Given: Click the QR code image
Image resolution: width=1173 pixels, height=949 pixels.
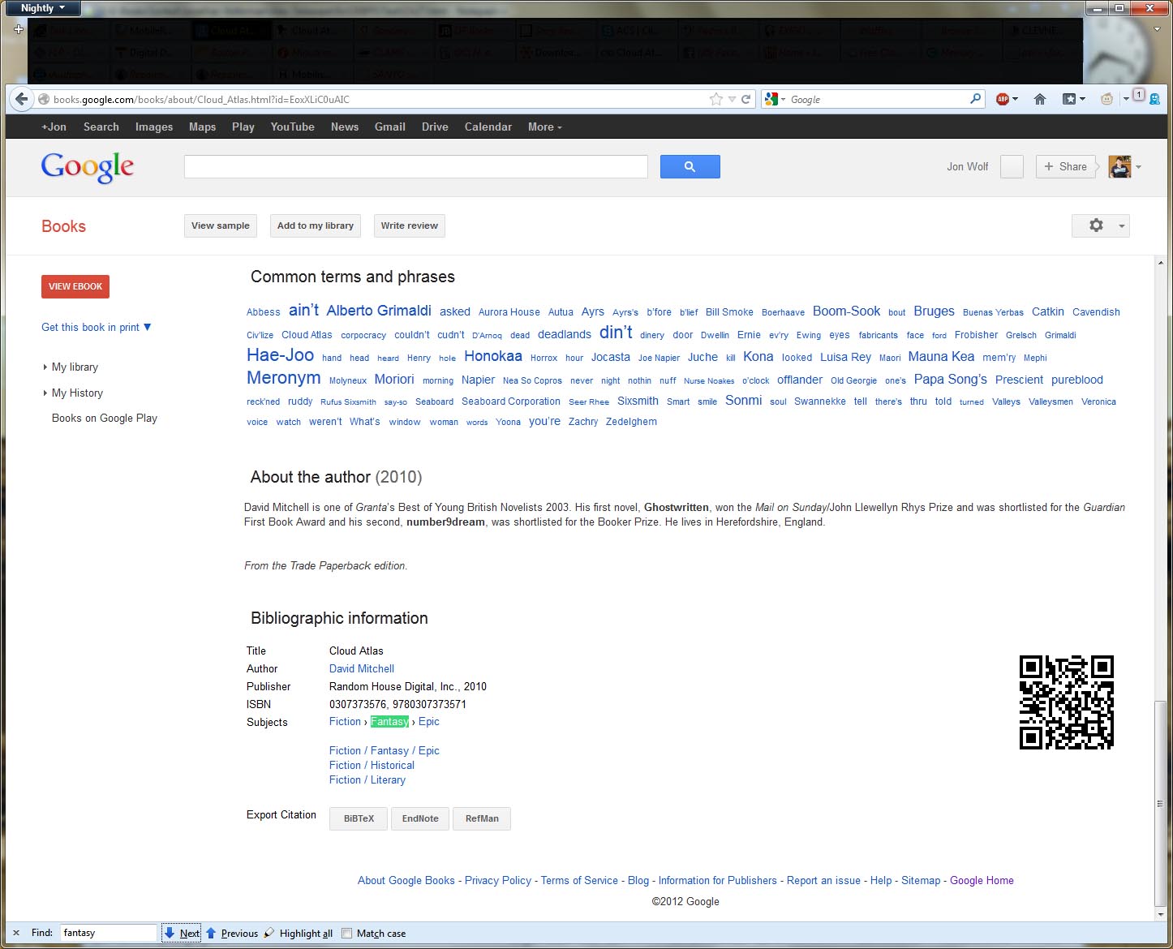Looking at the screenshot, I should click(1067, 702).
